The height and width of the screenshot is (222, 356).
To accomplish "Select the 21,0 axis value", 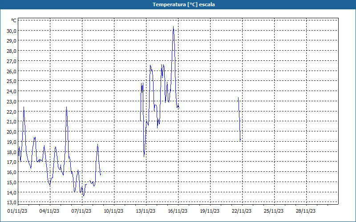I will point(12,122).
